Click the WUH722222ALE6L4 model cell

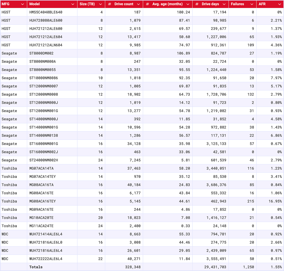[46, 259]
